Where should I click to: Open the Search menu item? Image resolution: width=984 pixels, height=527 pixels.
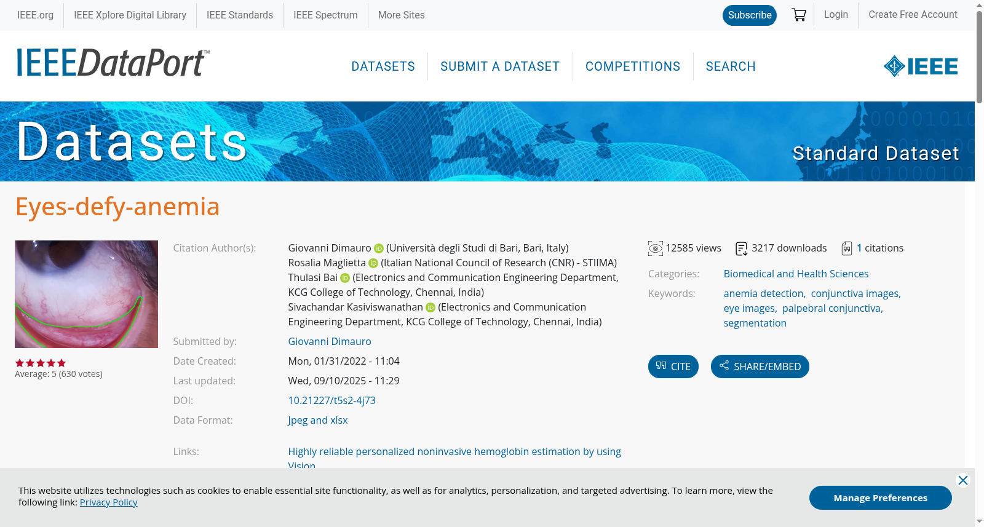[x=731, y=66]
